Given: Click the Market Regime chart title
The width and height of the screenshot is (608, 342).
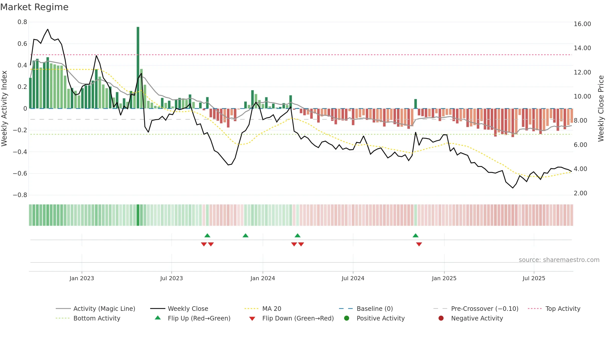Looking at the screenshot, I should tap(34, 7).
